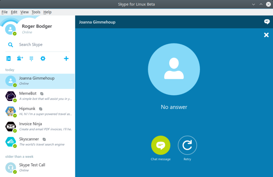Click the plus new conversation icon
This screenshot has width=273, height=177.
tap(66, 58)
